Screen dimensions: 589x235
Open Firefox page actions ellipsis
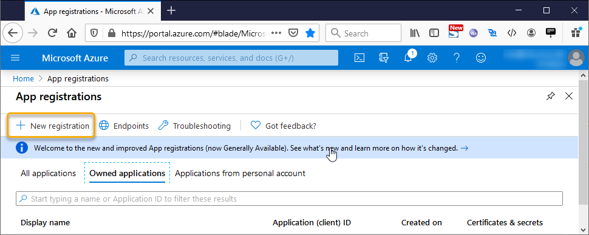tap(276, 33)
